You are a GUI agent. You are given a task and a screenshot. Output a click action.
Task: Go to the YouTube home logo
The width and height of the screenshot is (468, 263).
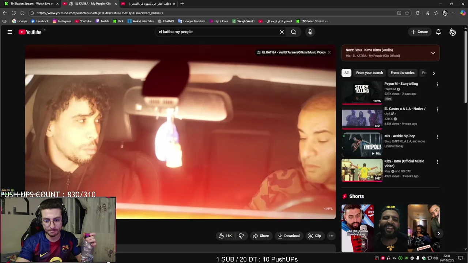pos(30,32)
